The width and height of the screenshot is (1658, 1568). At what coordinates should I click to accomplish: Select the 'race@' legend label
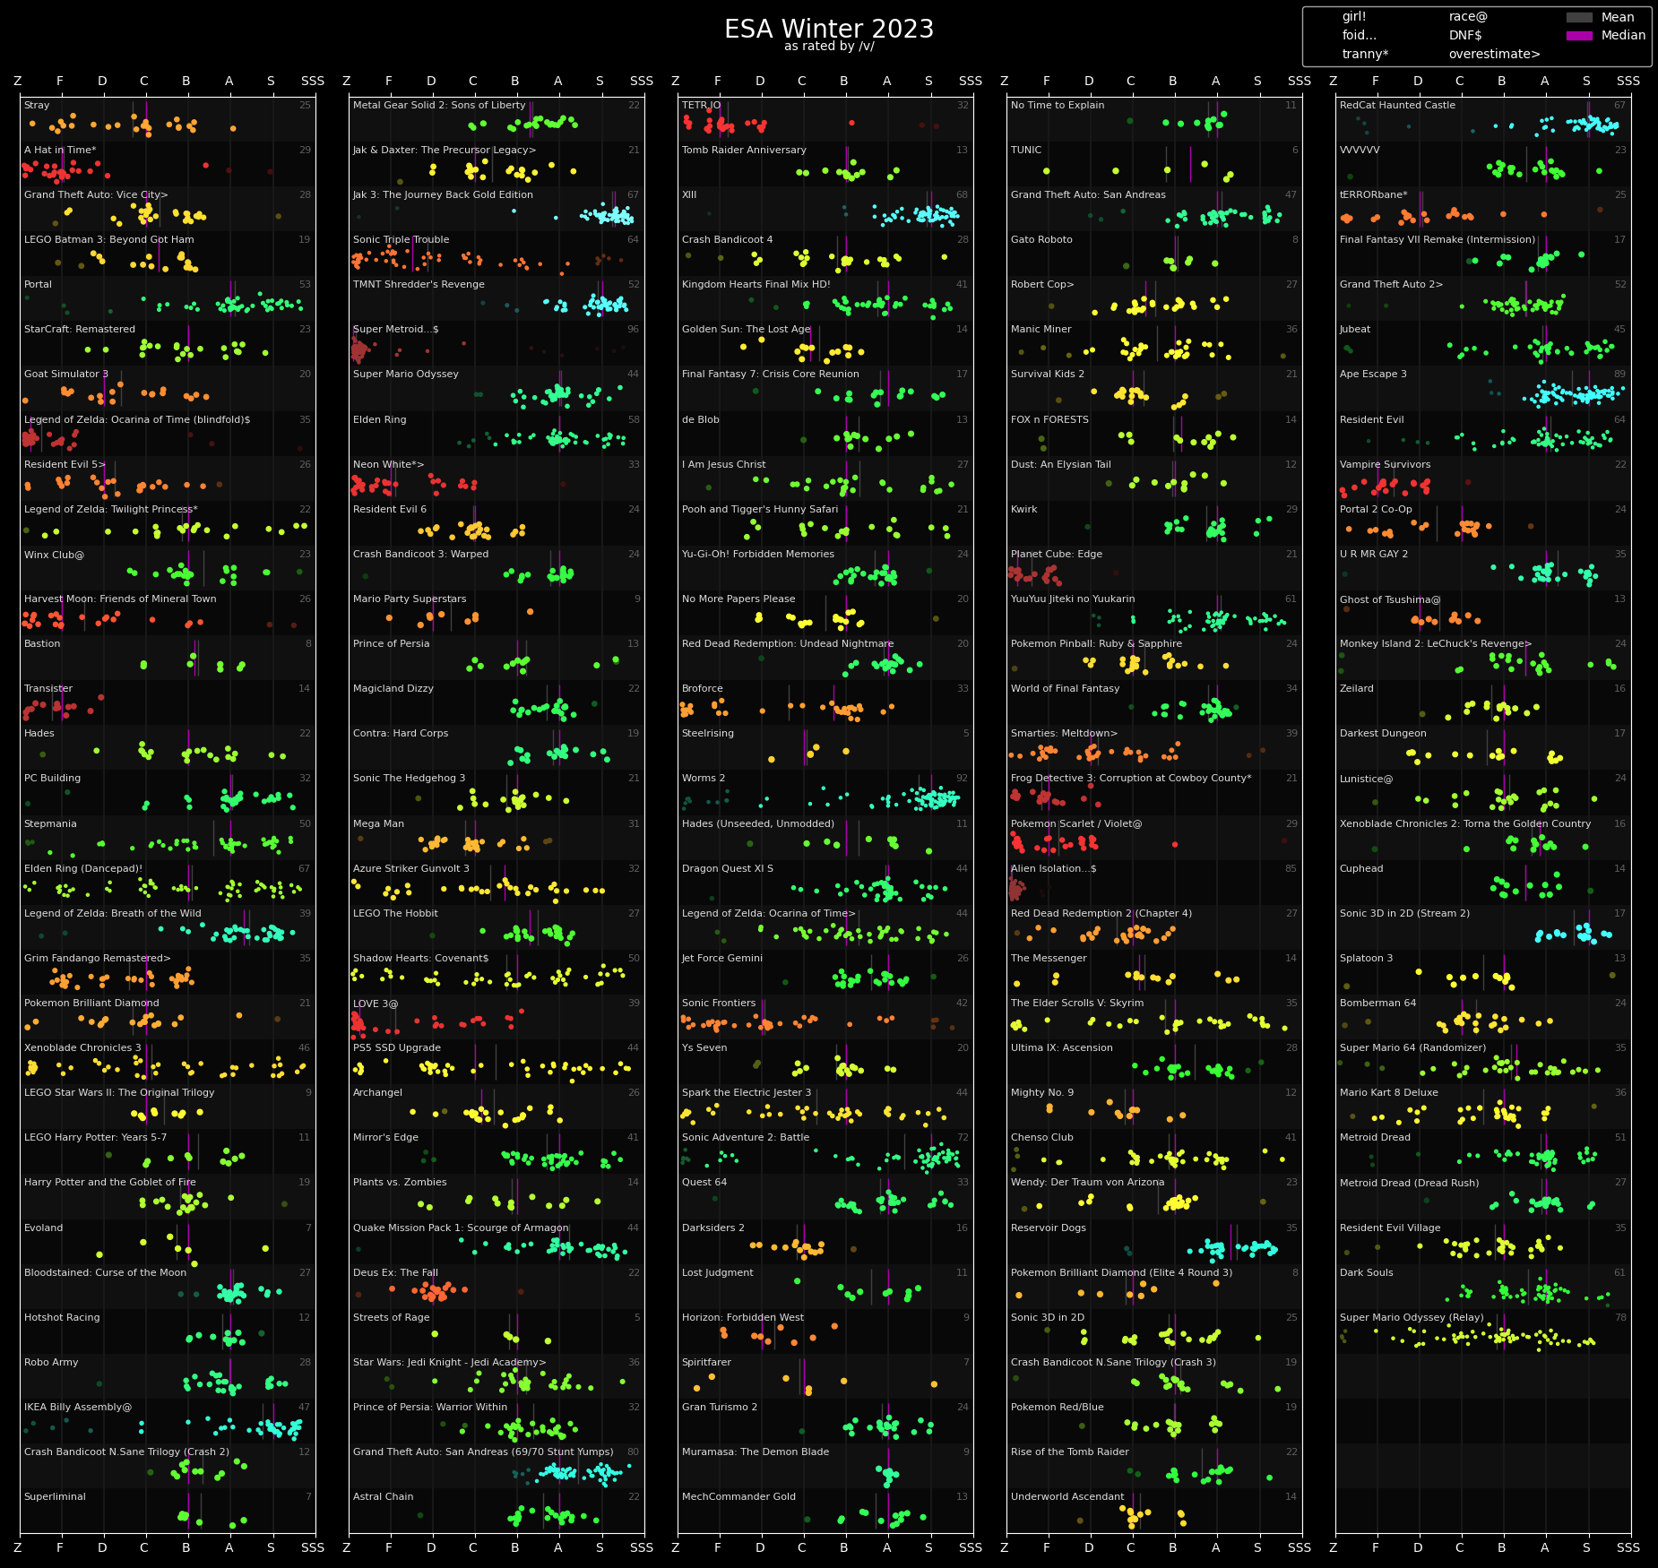pyautogui.click(x=1468, y=17)
